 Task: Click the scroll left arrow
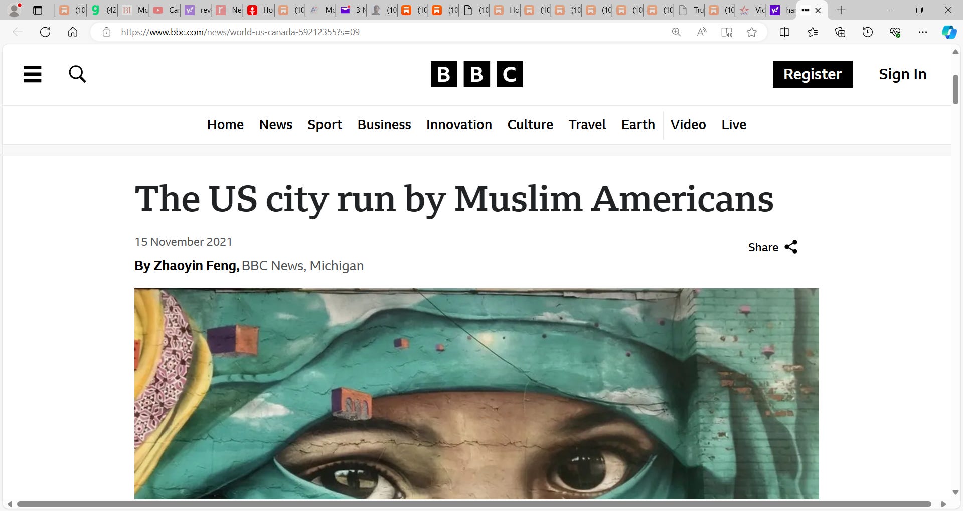tap(10, 504)
